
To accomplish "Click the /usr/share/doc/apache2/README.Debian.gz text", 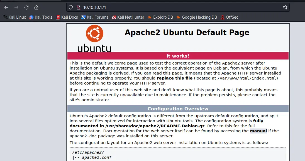I will pyautogui.click(x=155, y=126).
